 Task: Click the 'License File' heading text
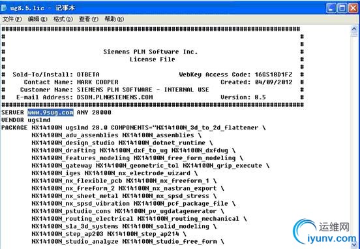tap(152, 59)
